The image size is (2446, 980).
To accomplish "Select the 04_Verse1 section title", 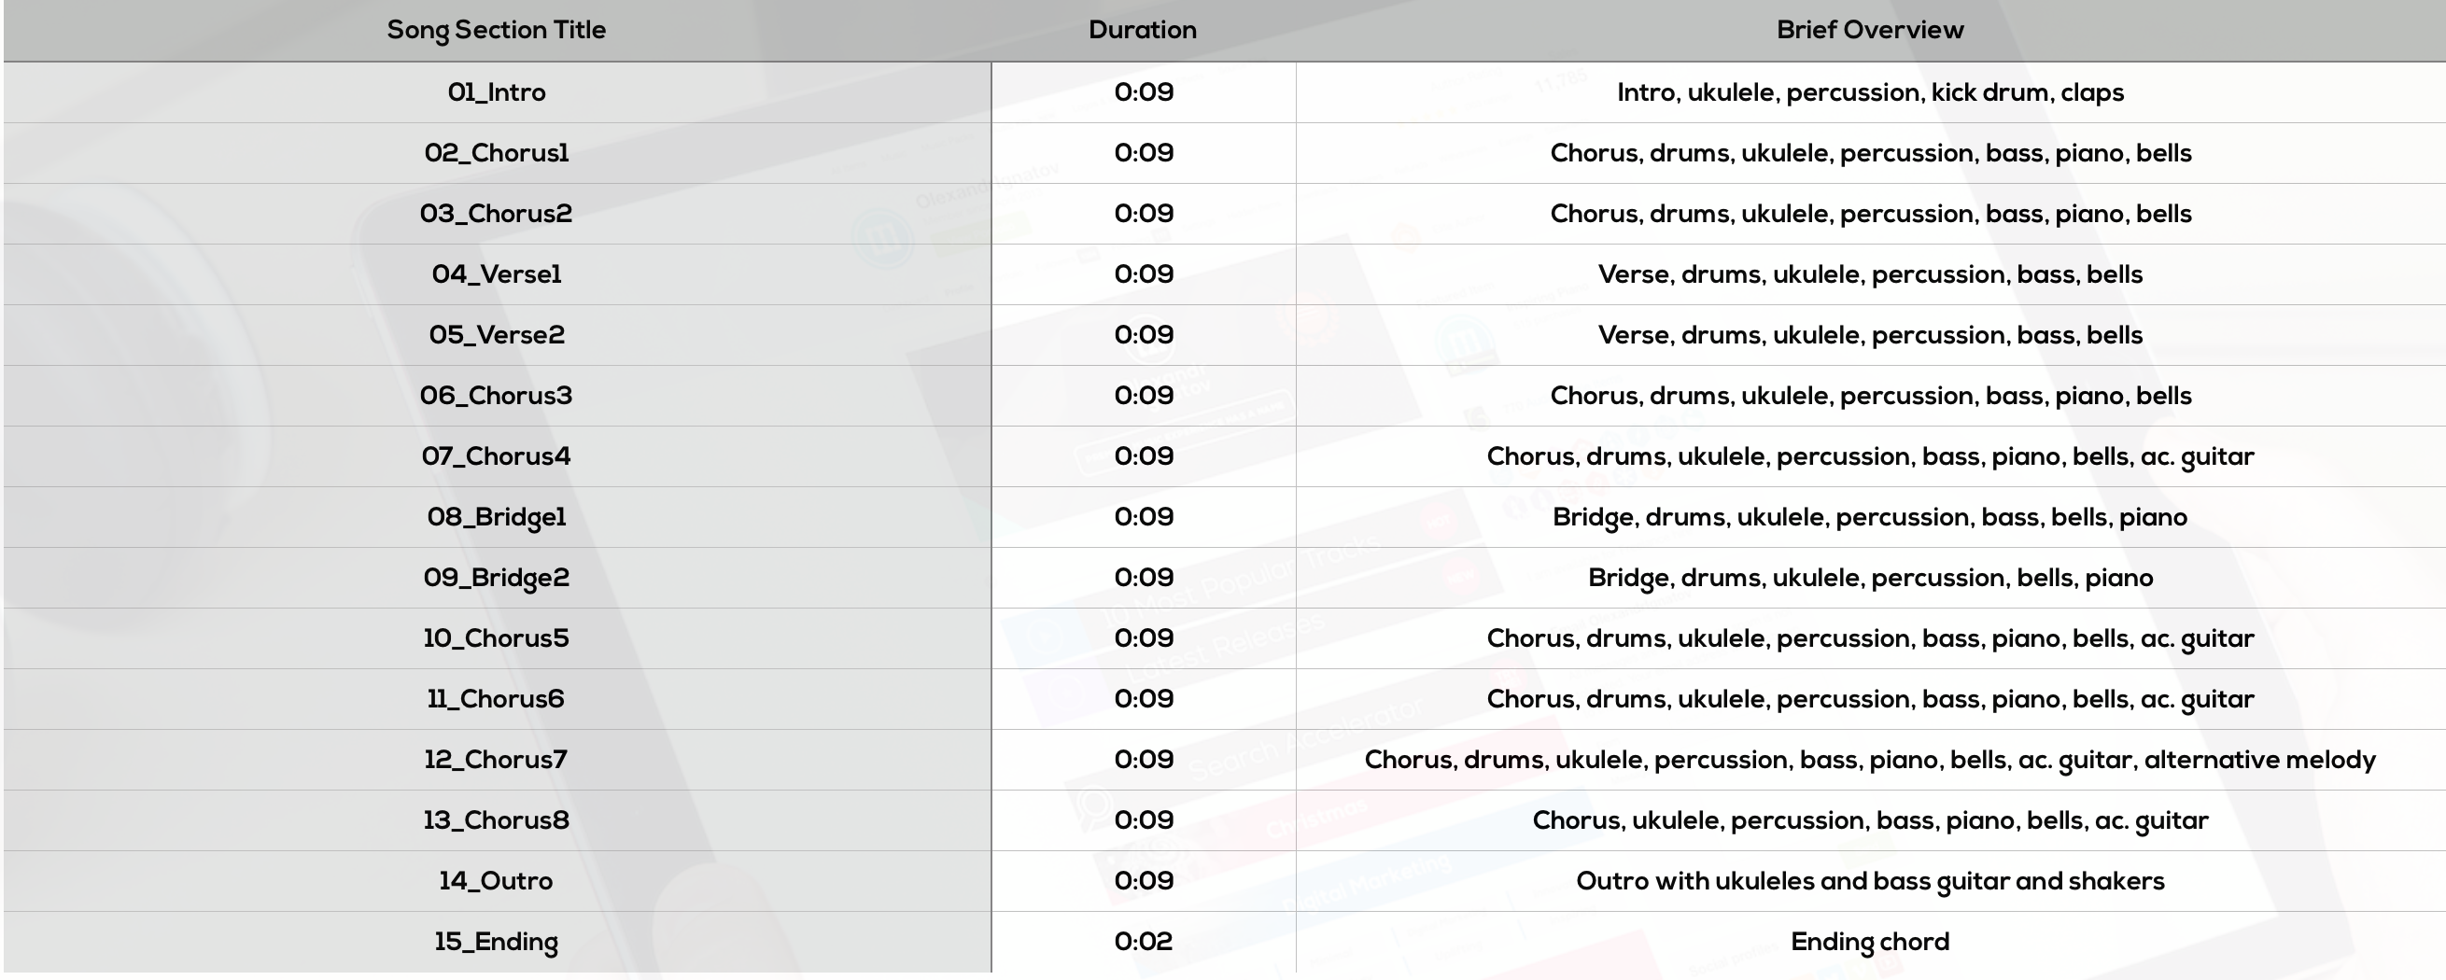I will click(497, 274).
